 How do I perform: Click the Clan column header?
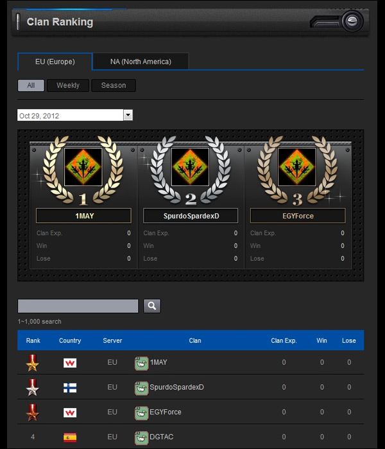point(195,340)
